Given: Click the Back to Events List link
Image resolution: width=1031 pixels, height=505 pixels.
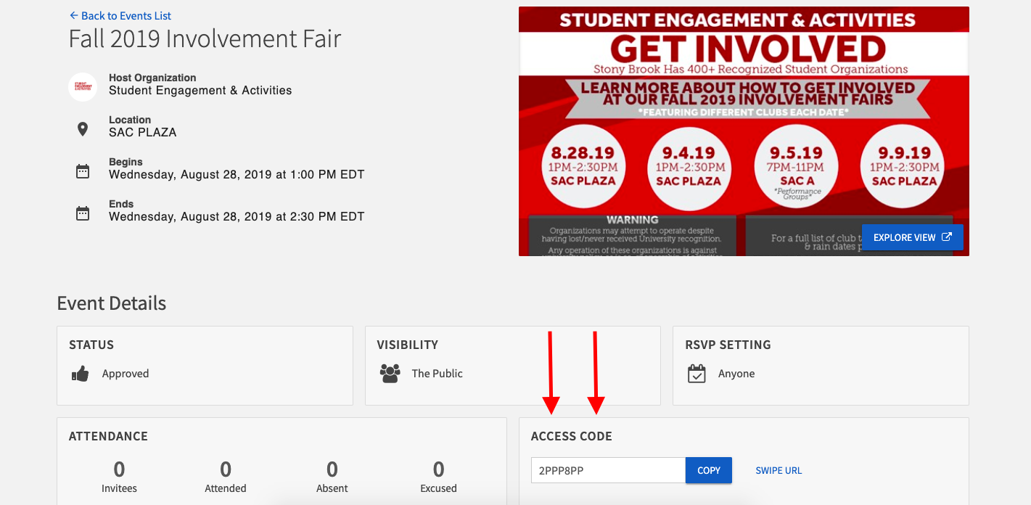Looking at the screenshot, I should 120,15.
